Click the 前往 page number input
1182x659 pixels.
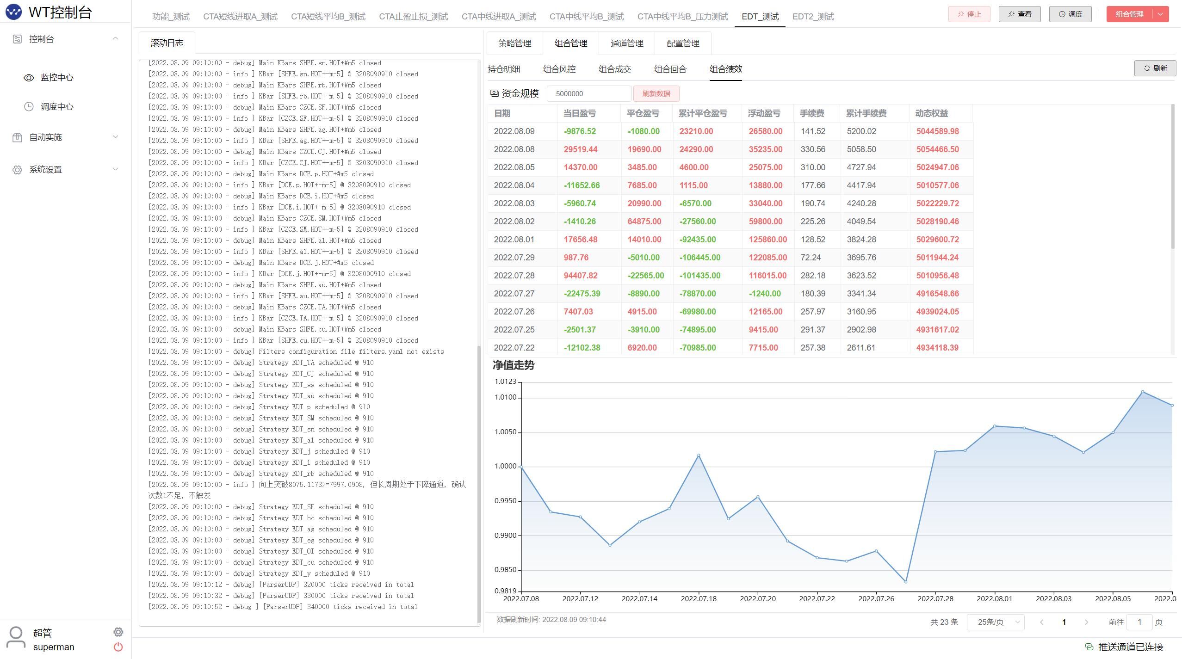(1139, 622)
